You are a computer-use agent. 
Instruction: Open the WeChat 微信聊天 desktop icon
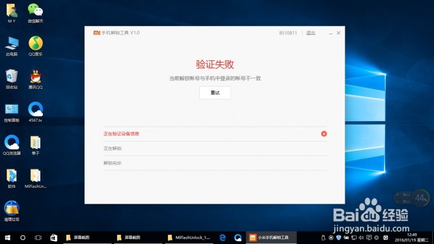pyautogui.click(x=36, y=13)
